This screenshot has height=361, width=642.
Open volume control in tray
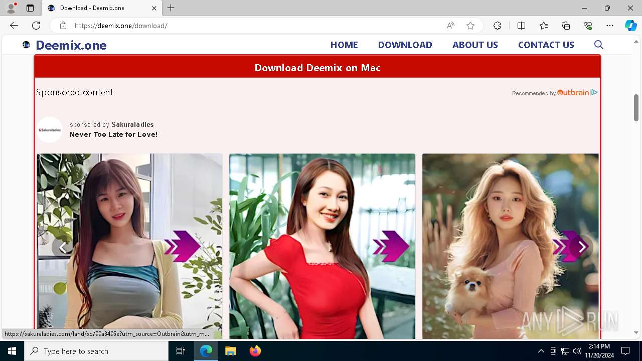(577, 351)
